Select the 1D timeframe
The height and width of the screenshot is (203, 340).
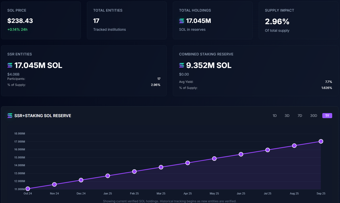pyautogui.click(x=275, y=116)
